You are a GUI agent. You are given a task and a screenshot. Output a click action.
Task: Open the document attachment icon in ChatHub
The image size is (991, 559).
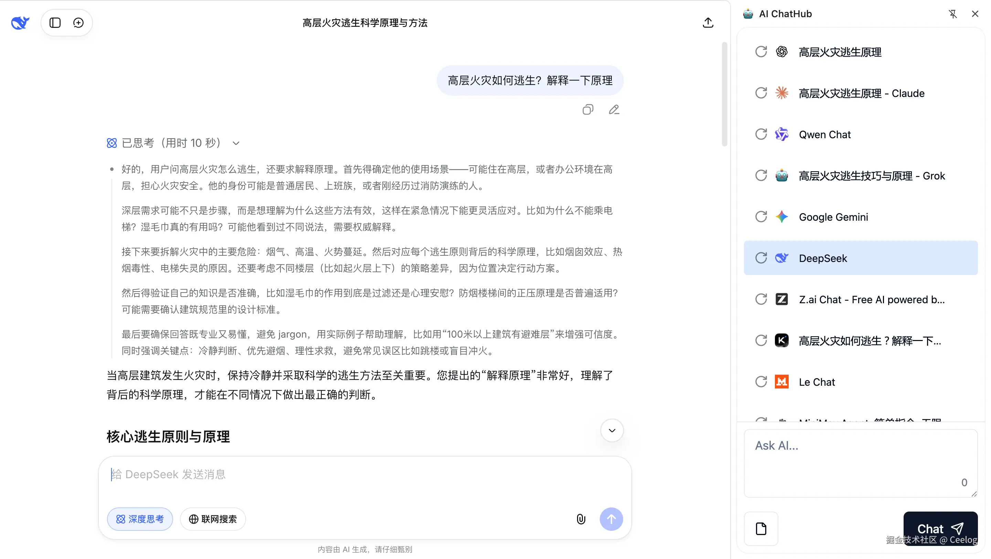point(761,529)
